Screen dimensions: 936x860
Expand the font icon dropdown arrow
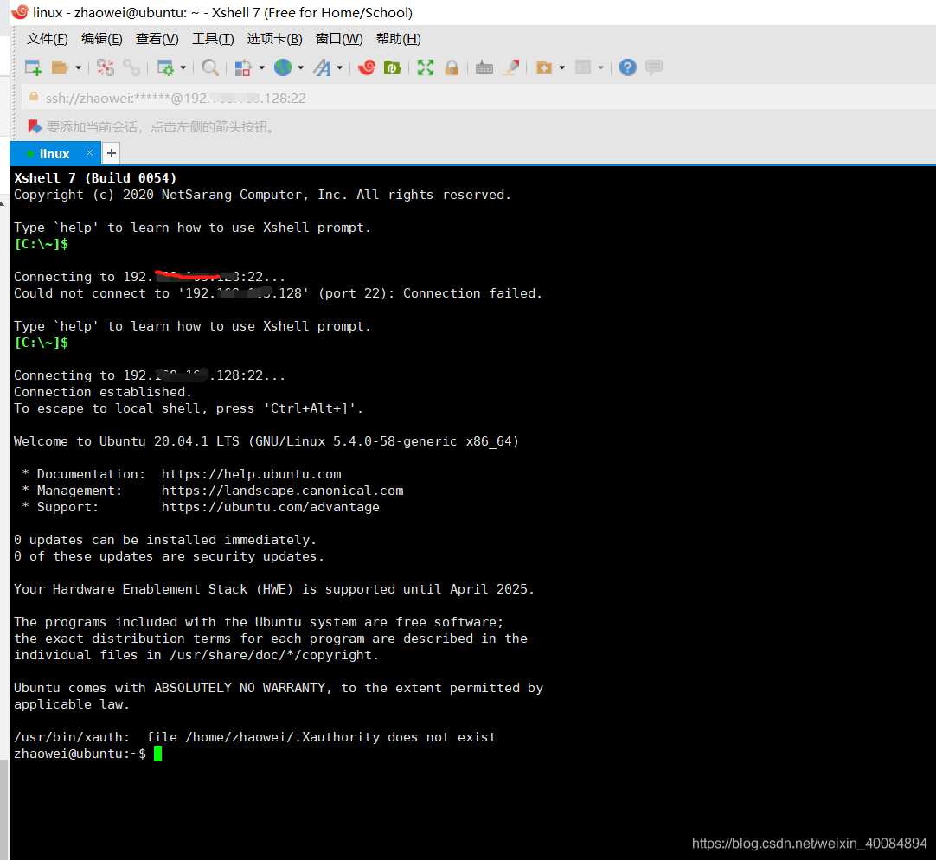(x=339, y=67)
